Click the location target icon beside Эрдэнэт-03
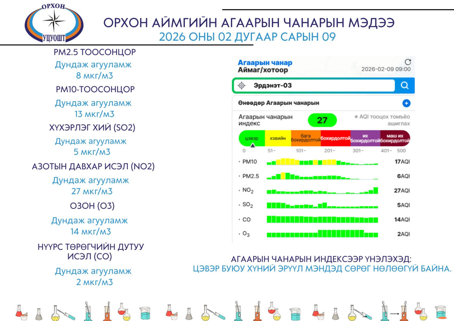Screen dimensions: 454x321 coord(242,86)
